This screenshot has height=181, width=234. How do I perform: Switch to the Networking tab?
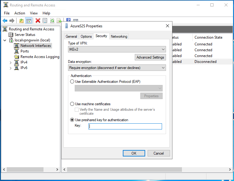point(119,37)
